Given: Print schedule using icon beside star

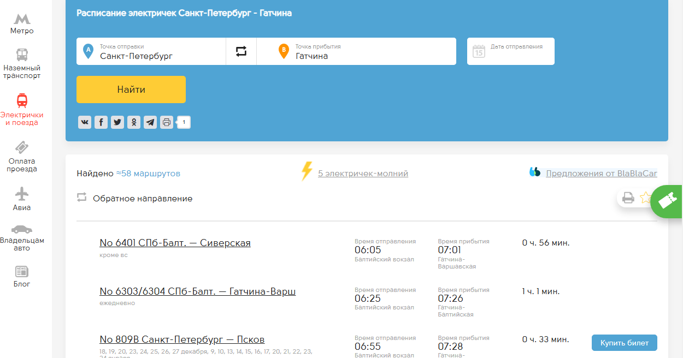Looking at the screenshot, I should [628, 198].
